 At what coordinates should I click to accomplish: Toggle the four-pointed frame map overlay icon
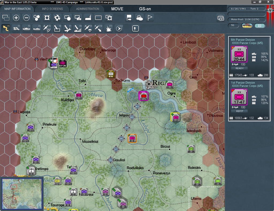coord(47,18)
